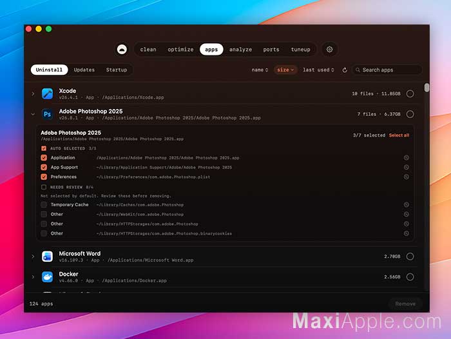The image size is (451, 339).
Task: Click the Docker app name
Action: 68,274
